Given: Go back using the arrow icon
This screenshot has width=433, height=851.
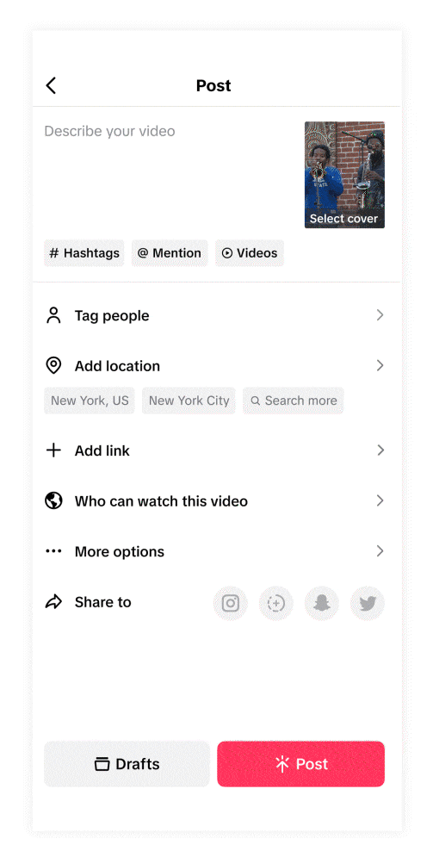Looking at the screenshot, I should [x=51, y=86].
